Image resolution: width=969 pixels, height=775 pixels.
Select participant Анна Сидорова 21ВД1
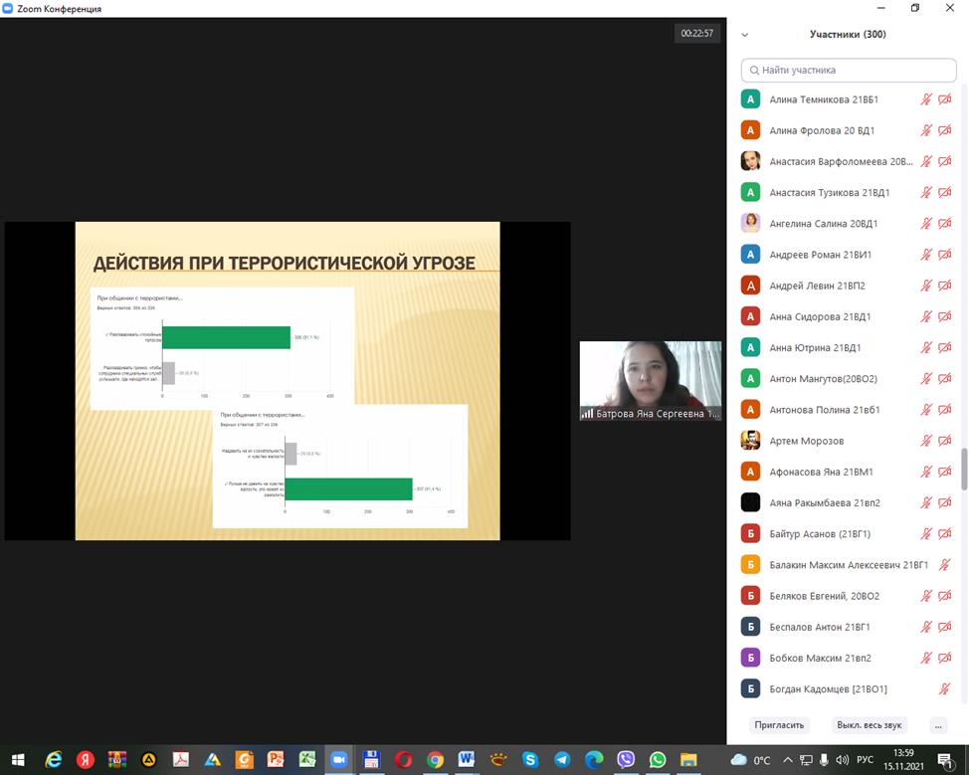(820, 316)
